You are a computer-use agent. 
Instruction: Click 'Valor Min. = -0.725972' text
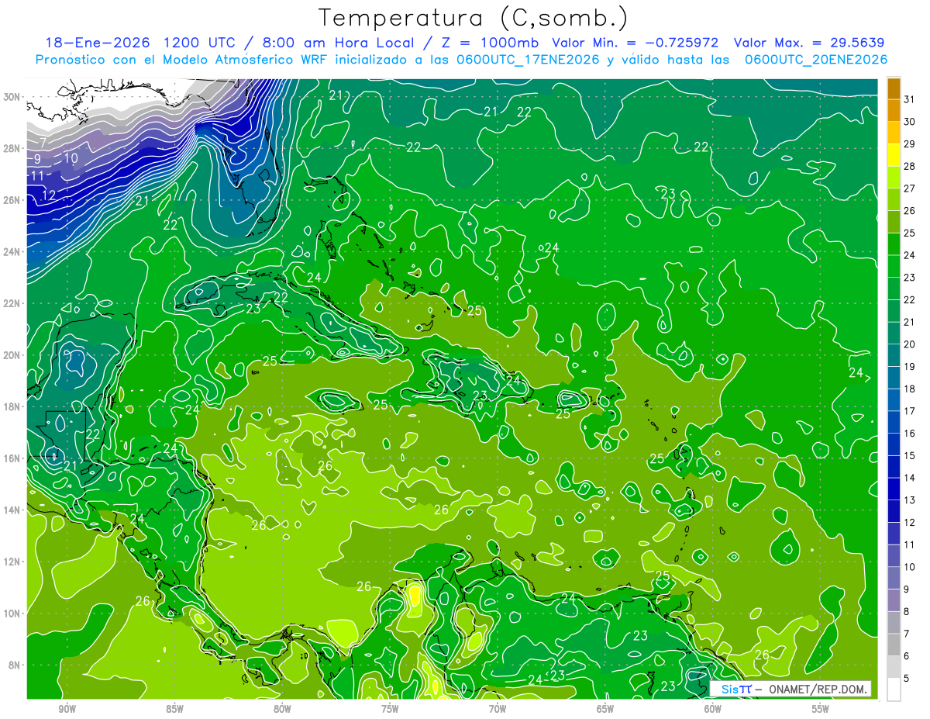[x=635, y=43]
